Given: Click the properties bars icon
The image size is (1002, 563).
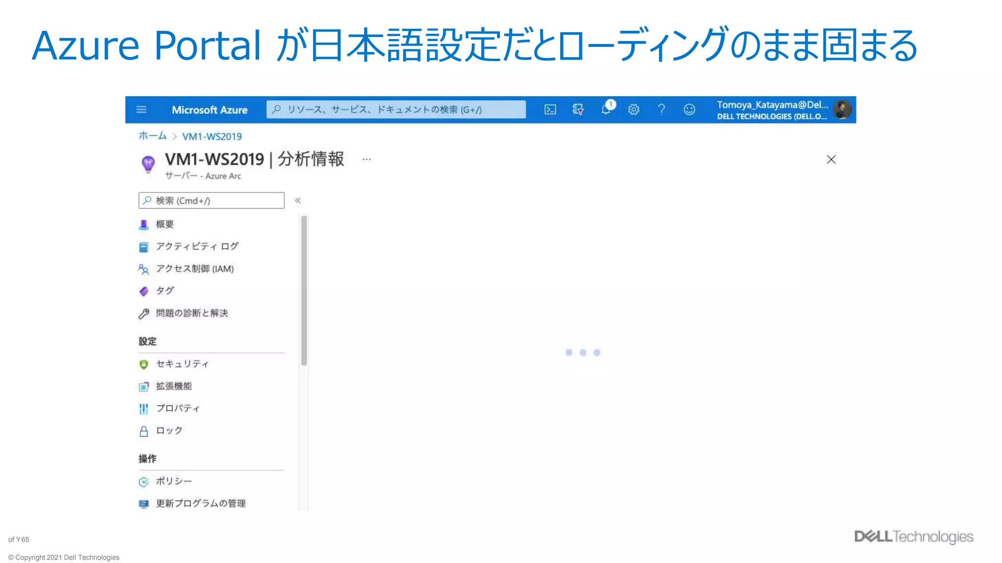Looking at the screenshot, I should coord(143,409).
